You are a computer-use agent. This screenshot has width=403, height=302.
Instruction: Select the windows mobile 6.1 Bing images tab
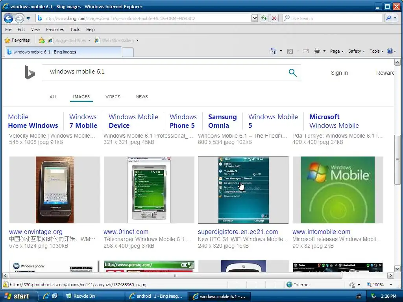[63, 52]
